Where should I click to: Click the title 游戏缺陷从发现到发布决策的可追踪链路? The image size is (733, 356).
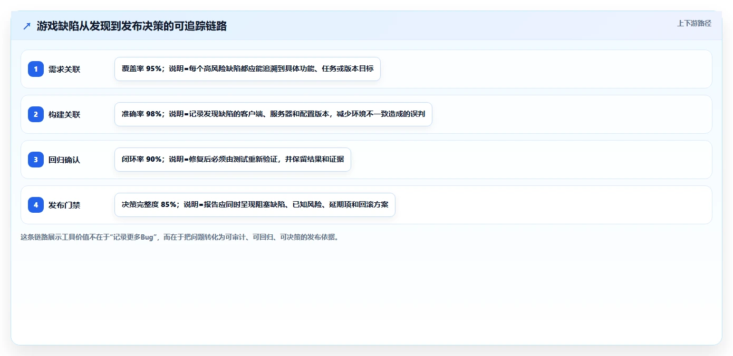(x=132, y=26)
